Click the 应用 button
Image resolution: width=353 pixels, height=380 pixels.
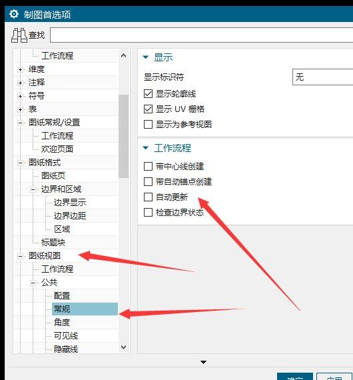point(334,377)
